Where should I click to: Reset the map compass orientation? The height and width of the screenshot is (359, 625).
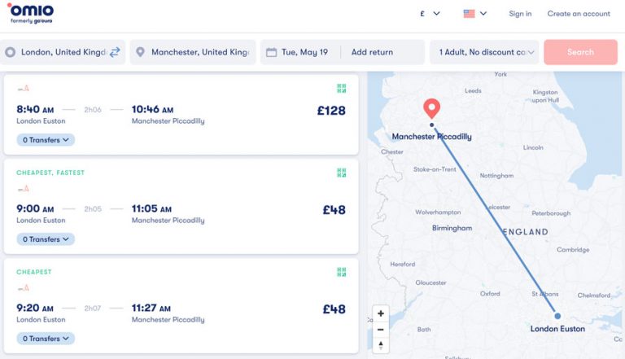tap(381, 345)
